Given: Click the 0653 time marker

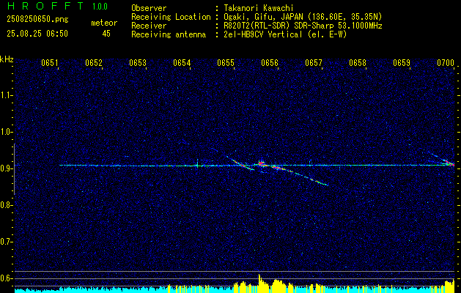Looking at the screenshot, I should tap(137, 62).
